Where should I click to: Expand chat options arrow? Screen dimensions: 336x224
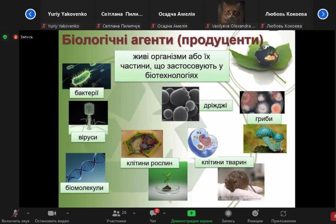[x=164, y=213]
